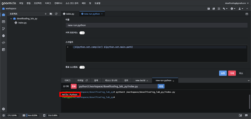Click the wrench build icon
Screen dimensions: 251x119
(224, 9)
